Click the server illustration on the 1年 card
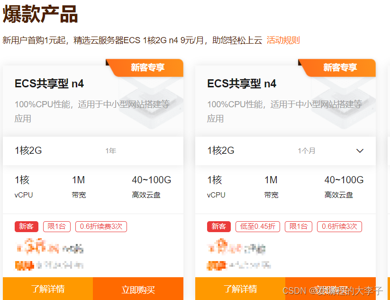The image size is (390, 300). tap(151, 102)
